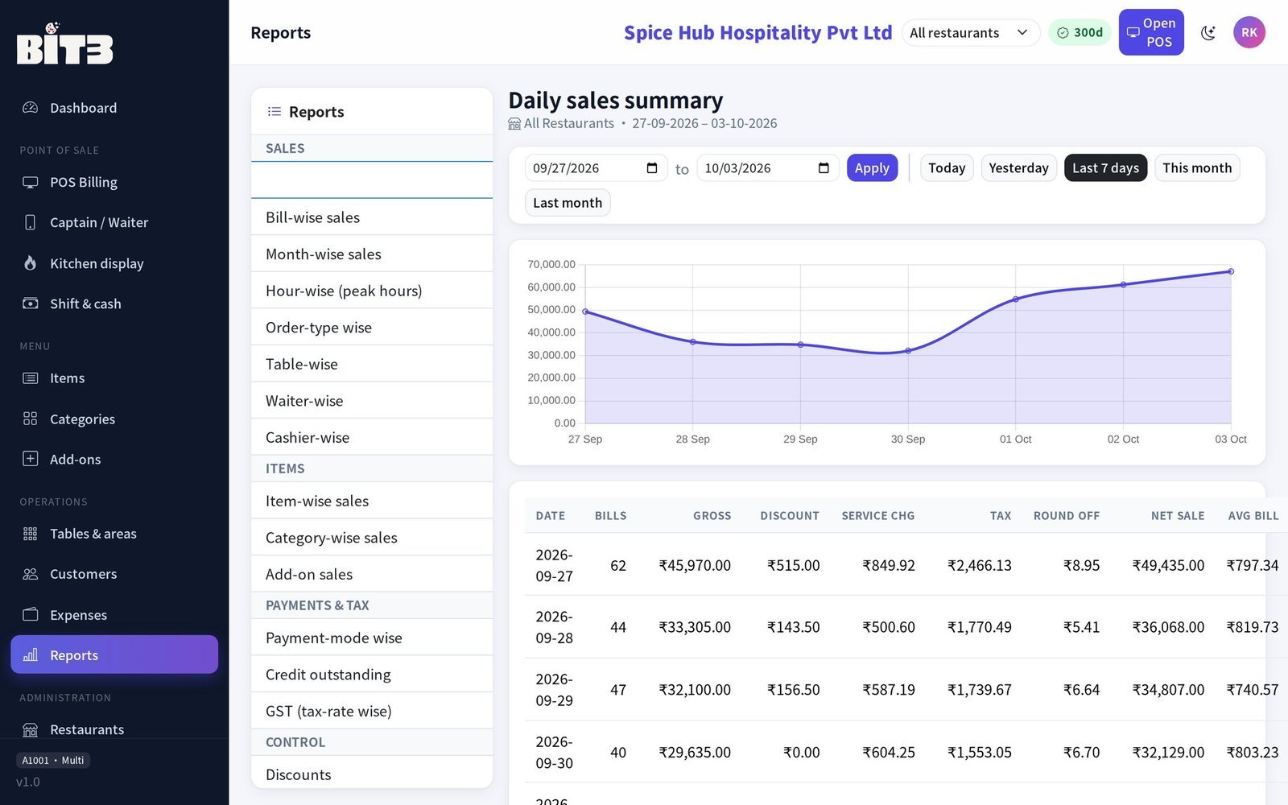This screenshot has width=1288, height=805.
Task: Open the RK user avatar menu
Action: pyautogui.click(x=1249, y=32)
